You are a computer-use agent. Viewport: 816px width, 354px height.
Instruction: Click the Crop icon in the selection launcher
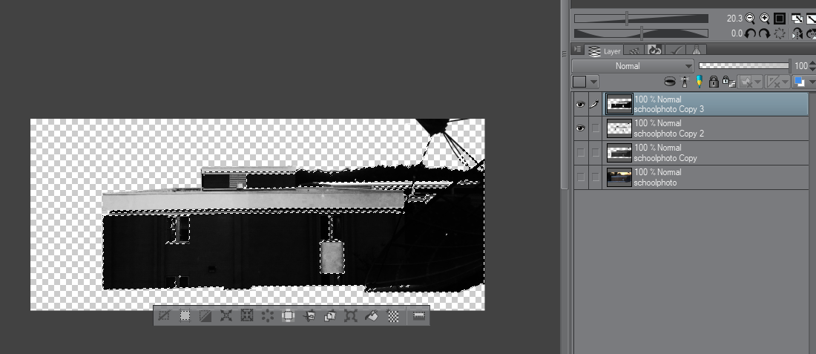[185, 315]
